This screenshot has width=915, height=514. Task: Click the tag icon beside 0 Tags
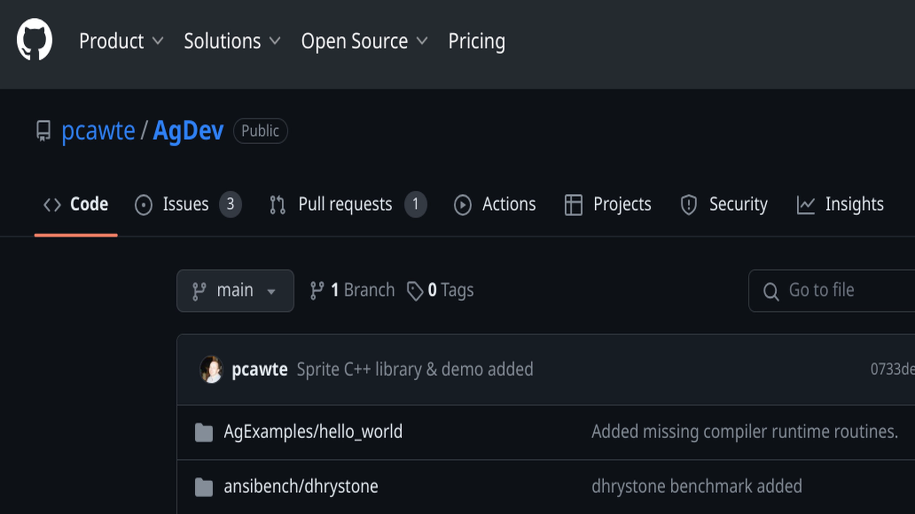point(415,291)
